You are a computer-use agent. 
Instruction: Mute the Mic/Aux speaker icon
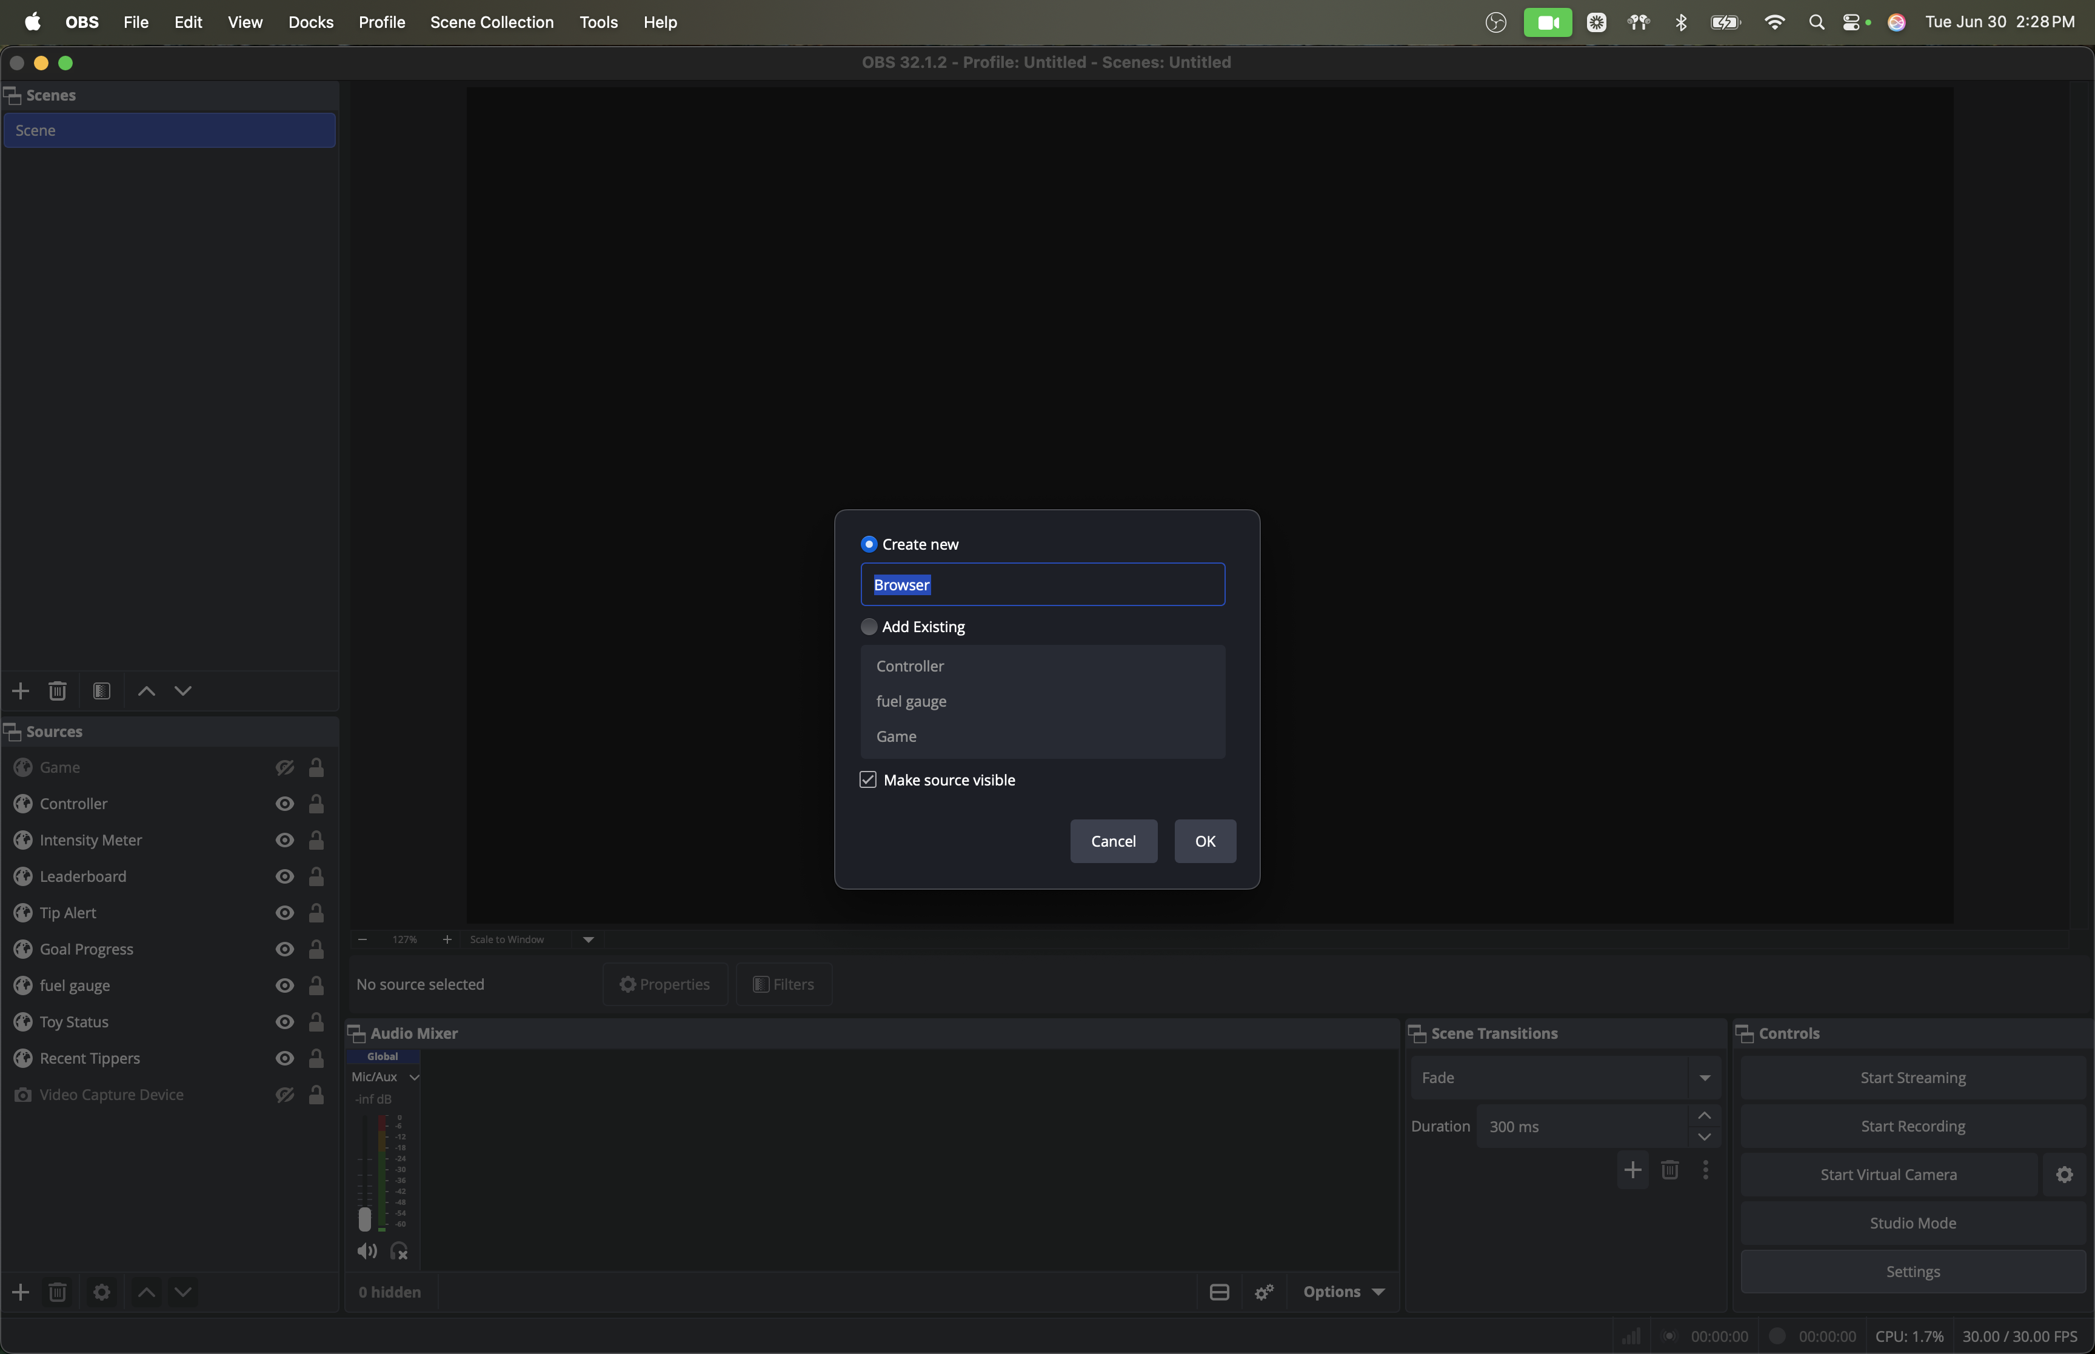pos(367,1251)
